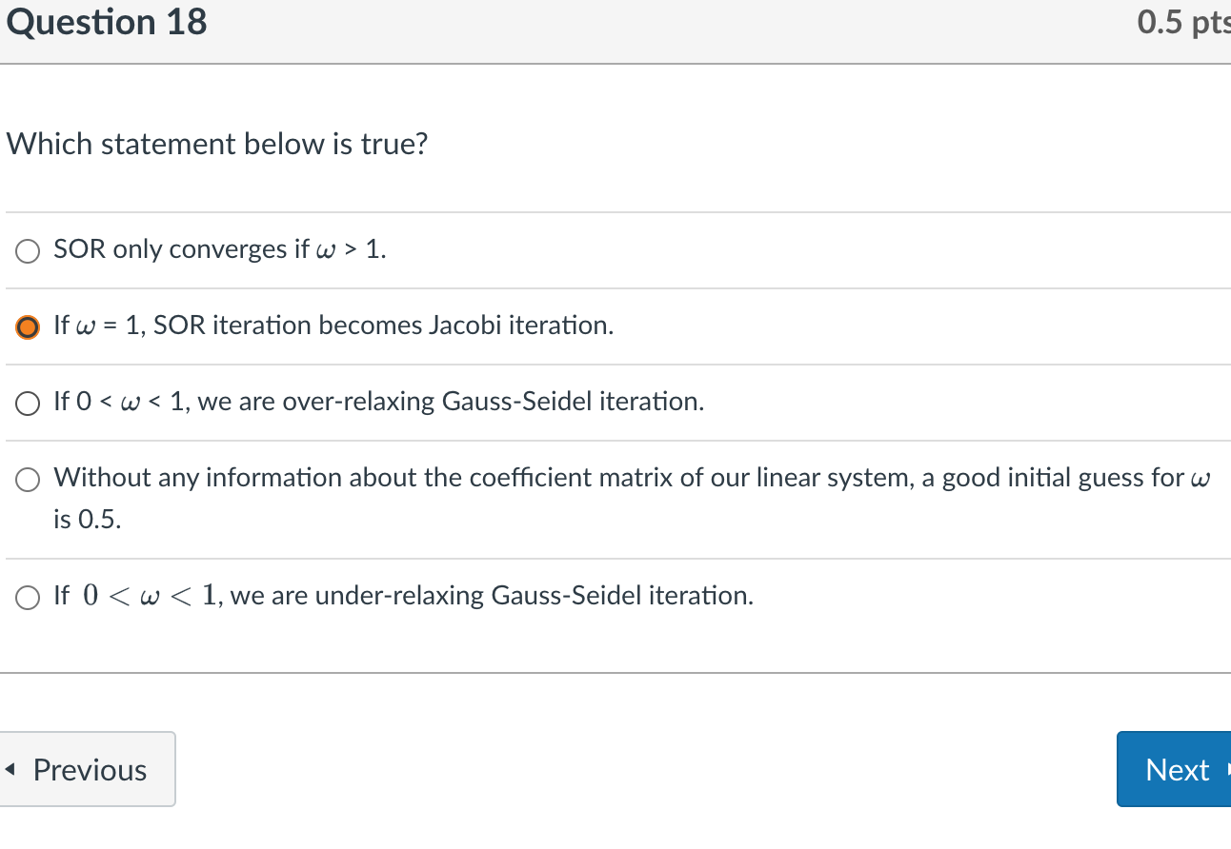
Task: Select radio button for 'SOR only converges if ω > 1'
Action: (x=27, y=250)
